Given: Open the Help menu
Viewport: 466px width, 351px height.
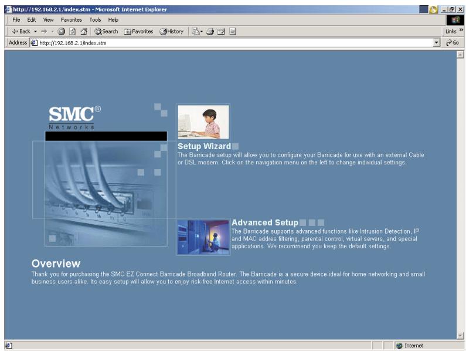Looking at the screenshot, I should (113, 19).
